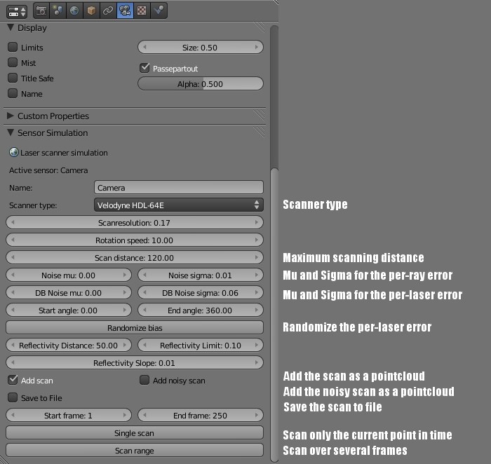Open the Particles properties tab

[x=159, y=11]
